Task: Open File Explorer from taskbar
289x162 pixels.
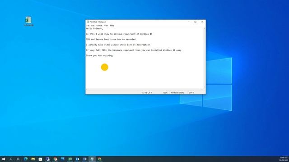Action: coord(33,159)
